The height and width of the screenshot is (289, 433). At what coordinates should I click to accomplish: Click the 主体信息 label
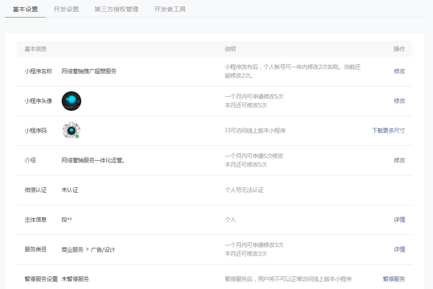tap(36, 220)
